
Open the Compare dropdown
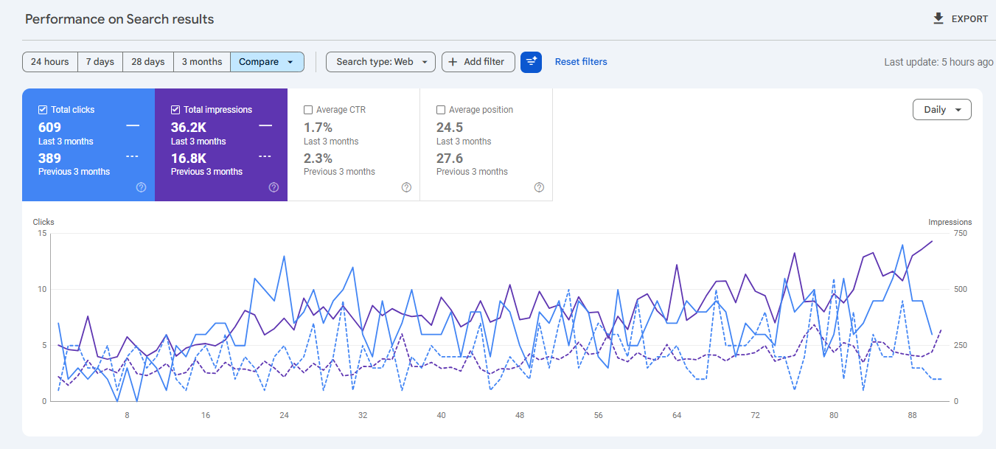point(267,62)
